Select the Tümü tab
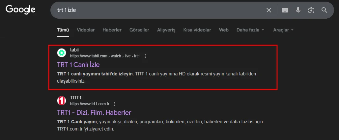Viewport: 339px width, 140px height. [63, 30]
